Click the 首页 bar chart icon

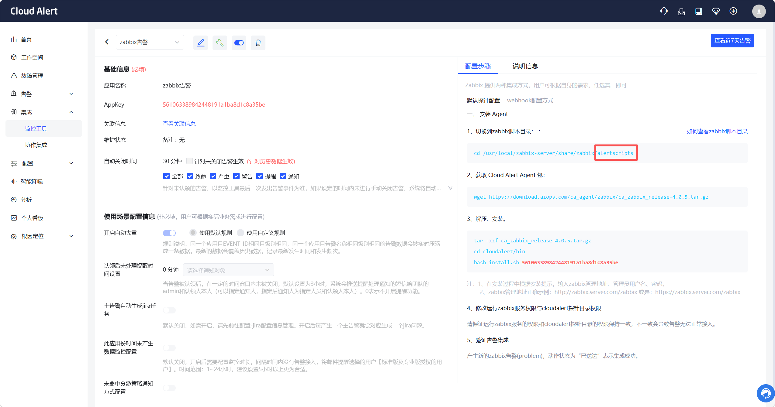[x=13, y=39]
